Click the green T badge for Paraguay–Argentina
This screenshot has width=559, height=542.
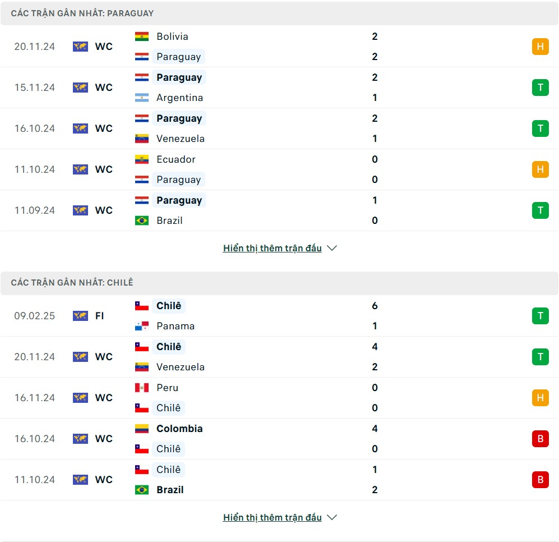540,88
